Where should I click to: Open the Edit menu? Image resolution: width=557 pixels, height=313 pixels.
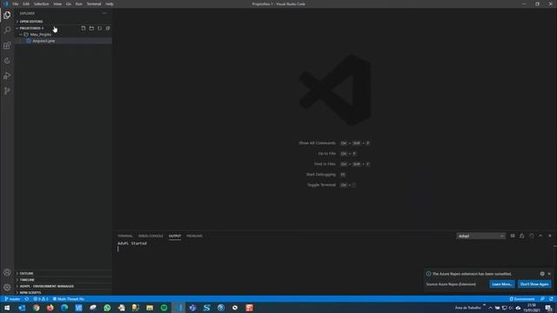[x=26, y=3]
